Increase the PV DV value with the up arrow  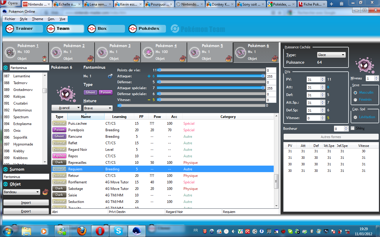(x=323, y=78)
